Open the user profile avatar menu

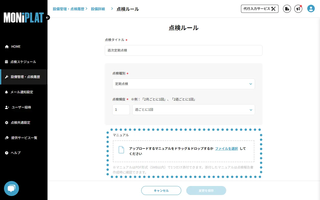[311, 8]
